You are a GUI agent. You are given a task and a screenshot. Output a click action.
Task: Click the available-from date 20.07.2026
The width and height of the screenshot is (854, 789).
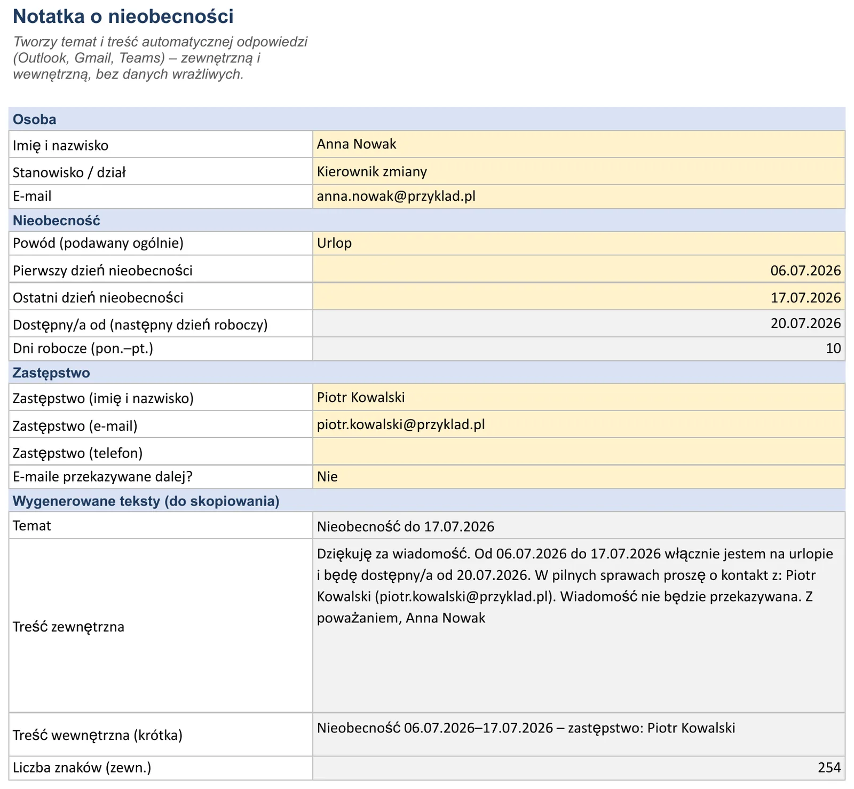click(579, 324)
